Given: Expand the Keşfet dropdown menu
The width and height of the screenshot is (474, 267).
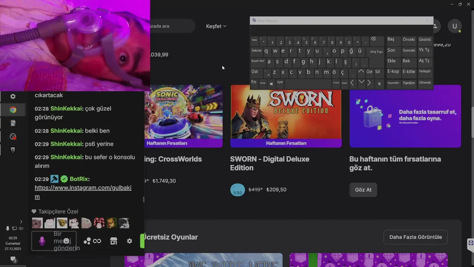Looking at the screenshot, I should tap(216, 26).
